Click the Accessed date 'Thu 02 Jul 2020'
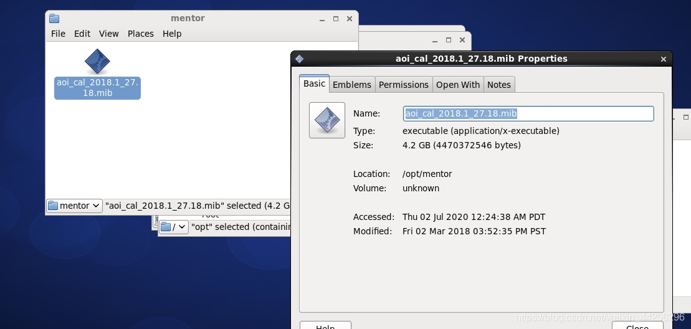 [474, 217]
